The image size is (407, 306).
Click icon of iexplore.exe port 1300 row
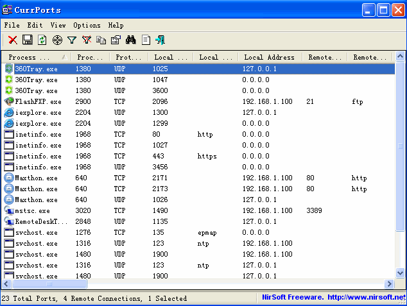point(9,112)
